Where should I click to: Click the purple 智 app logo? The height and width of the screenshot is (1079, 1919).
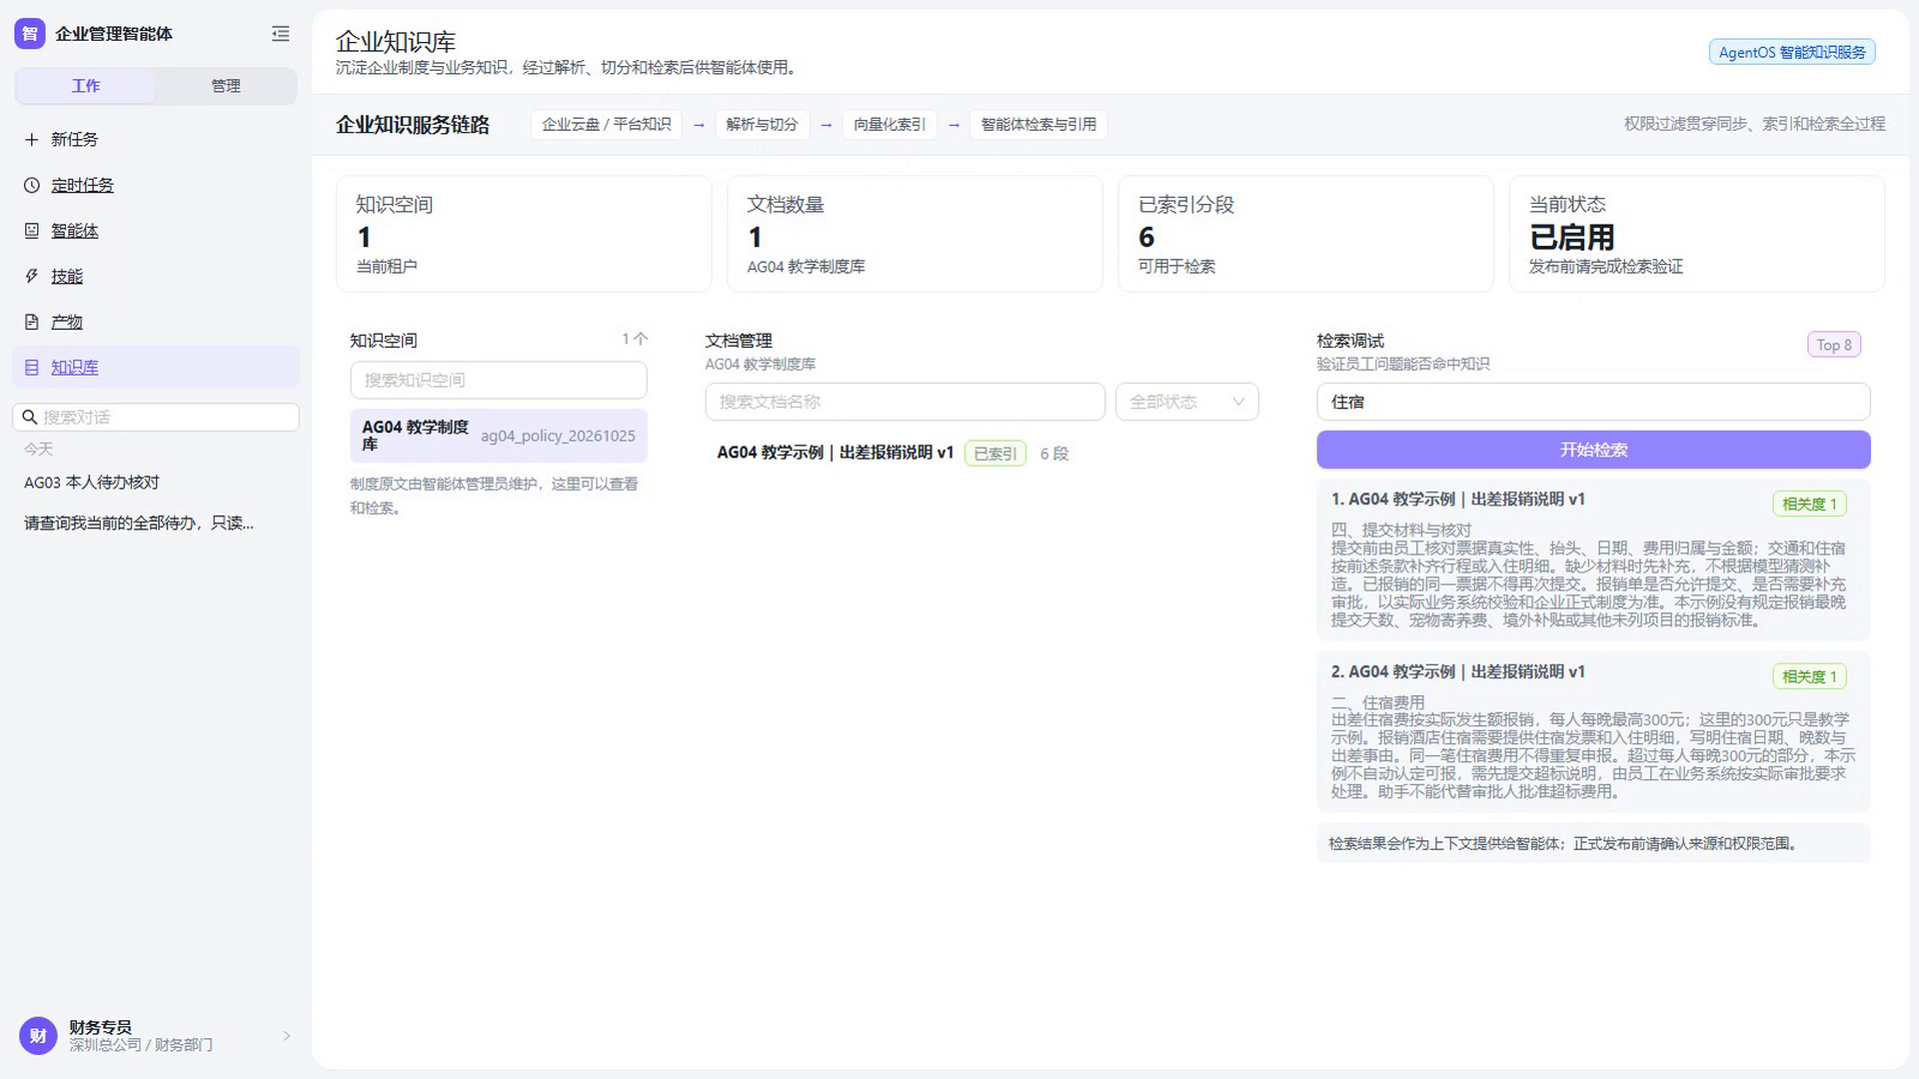(x=30, y=34)
